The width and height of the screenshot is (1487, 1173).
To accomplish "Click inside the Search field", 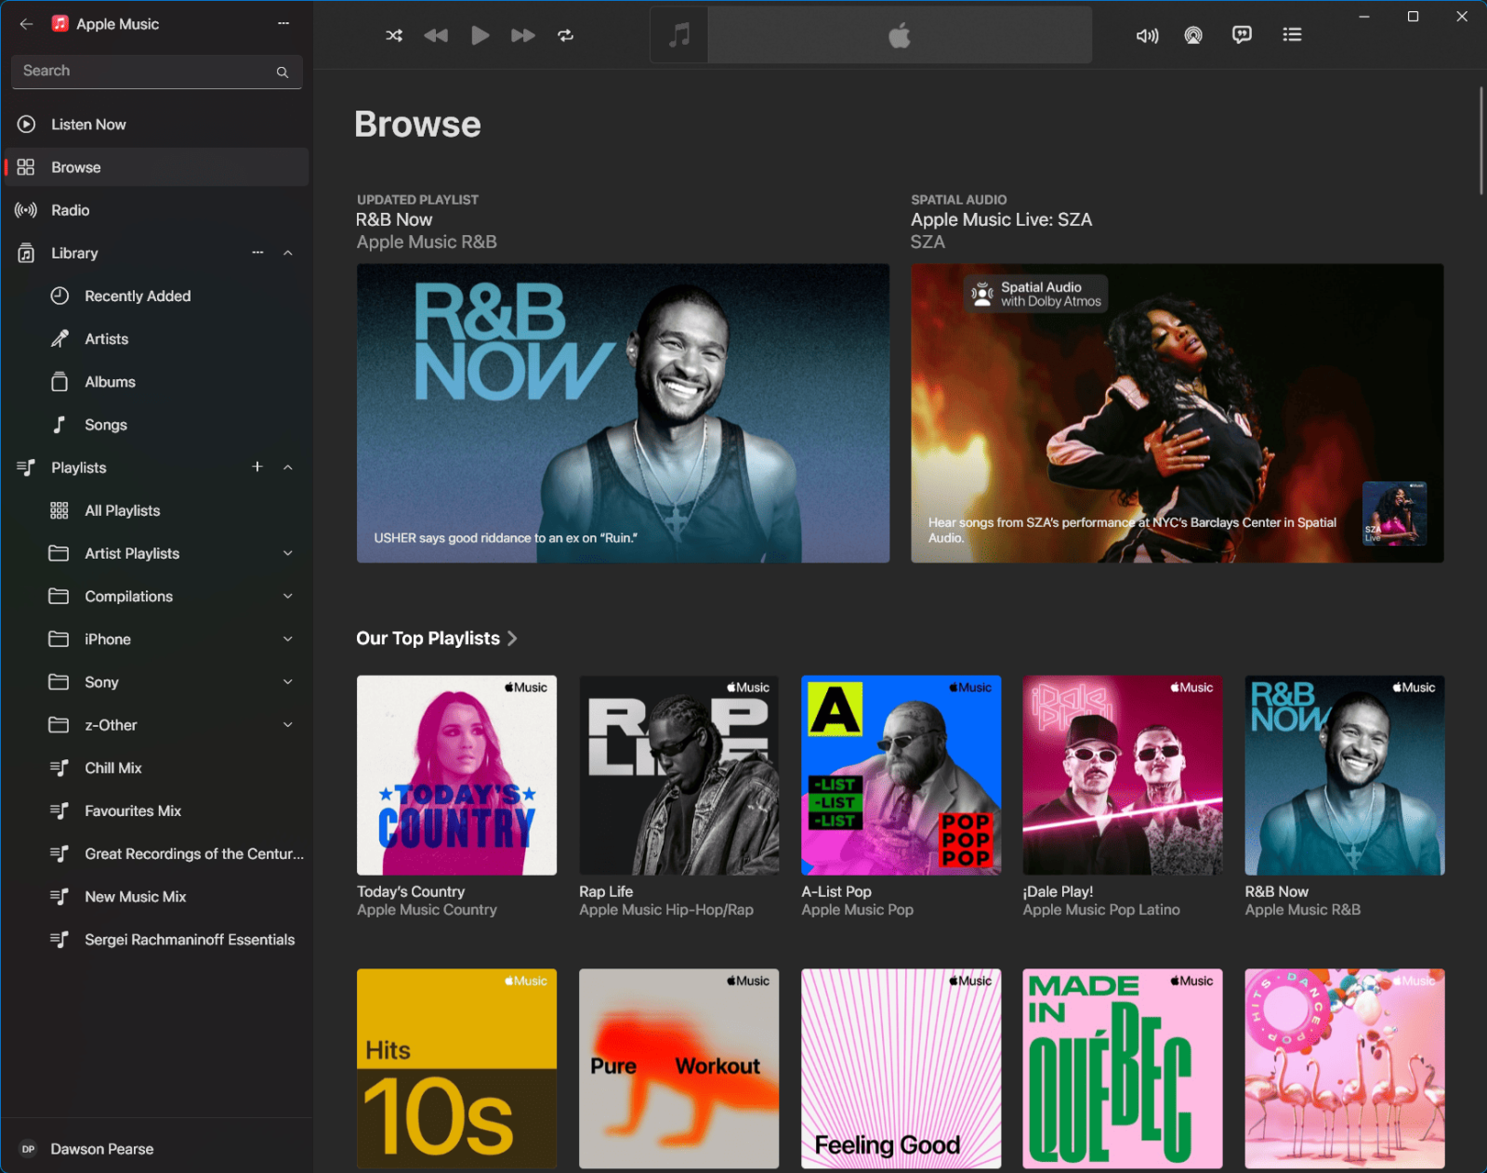I will tap(139, 71).
